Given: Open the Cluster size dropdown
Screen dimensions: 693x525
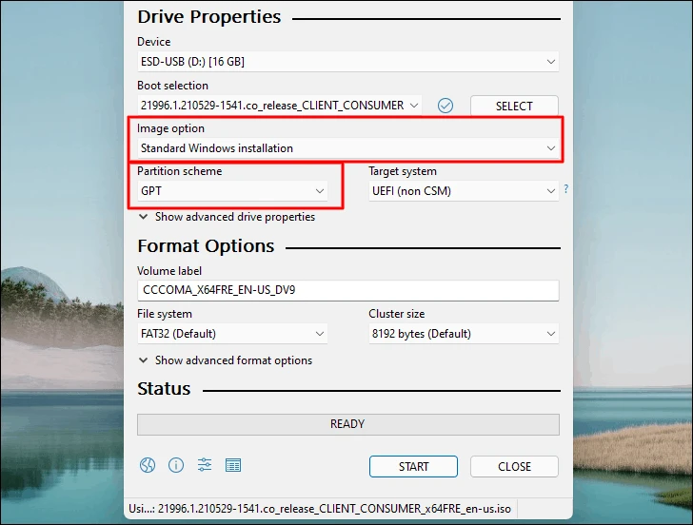Looking at the screenshot, I should point(464,334).
